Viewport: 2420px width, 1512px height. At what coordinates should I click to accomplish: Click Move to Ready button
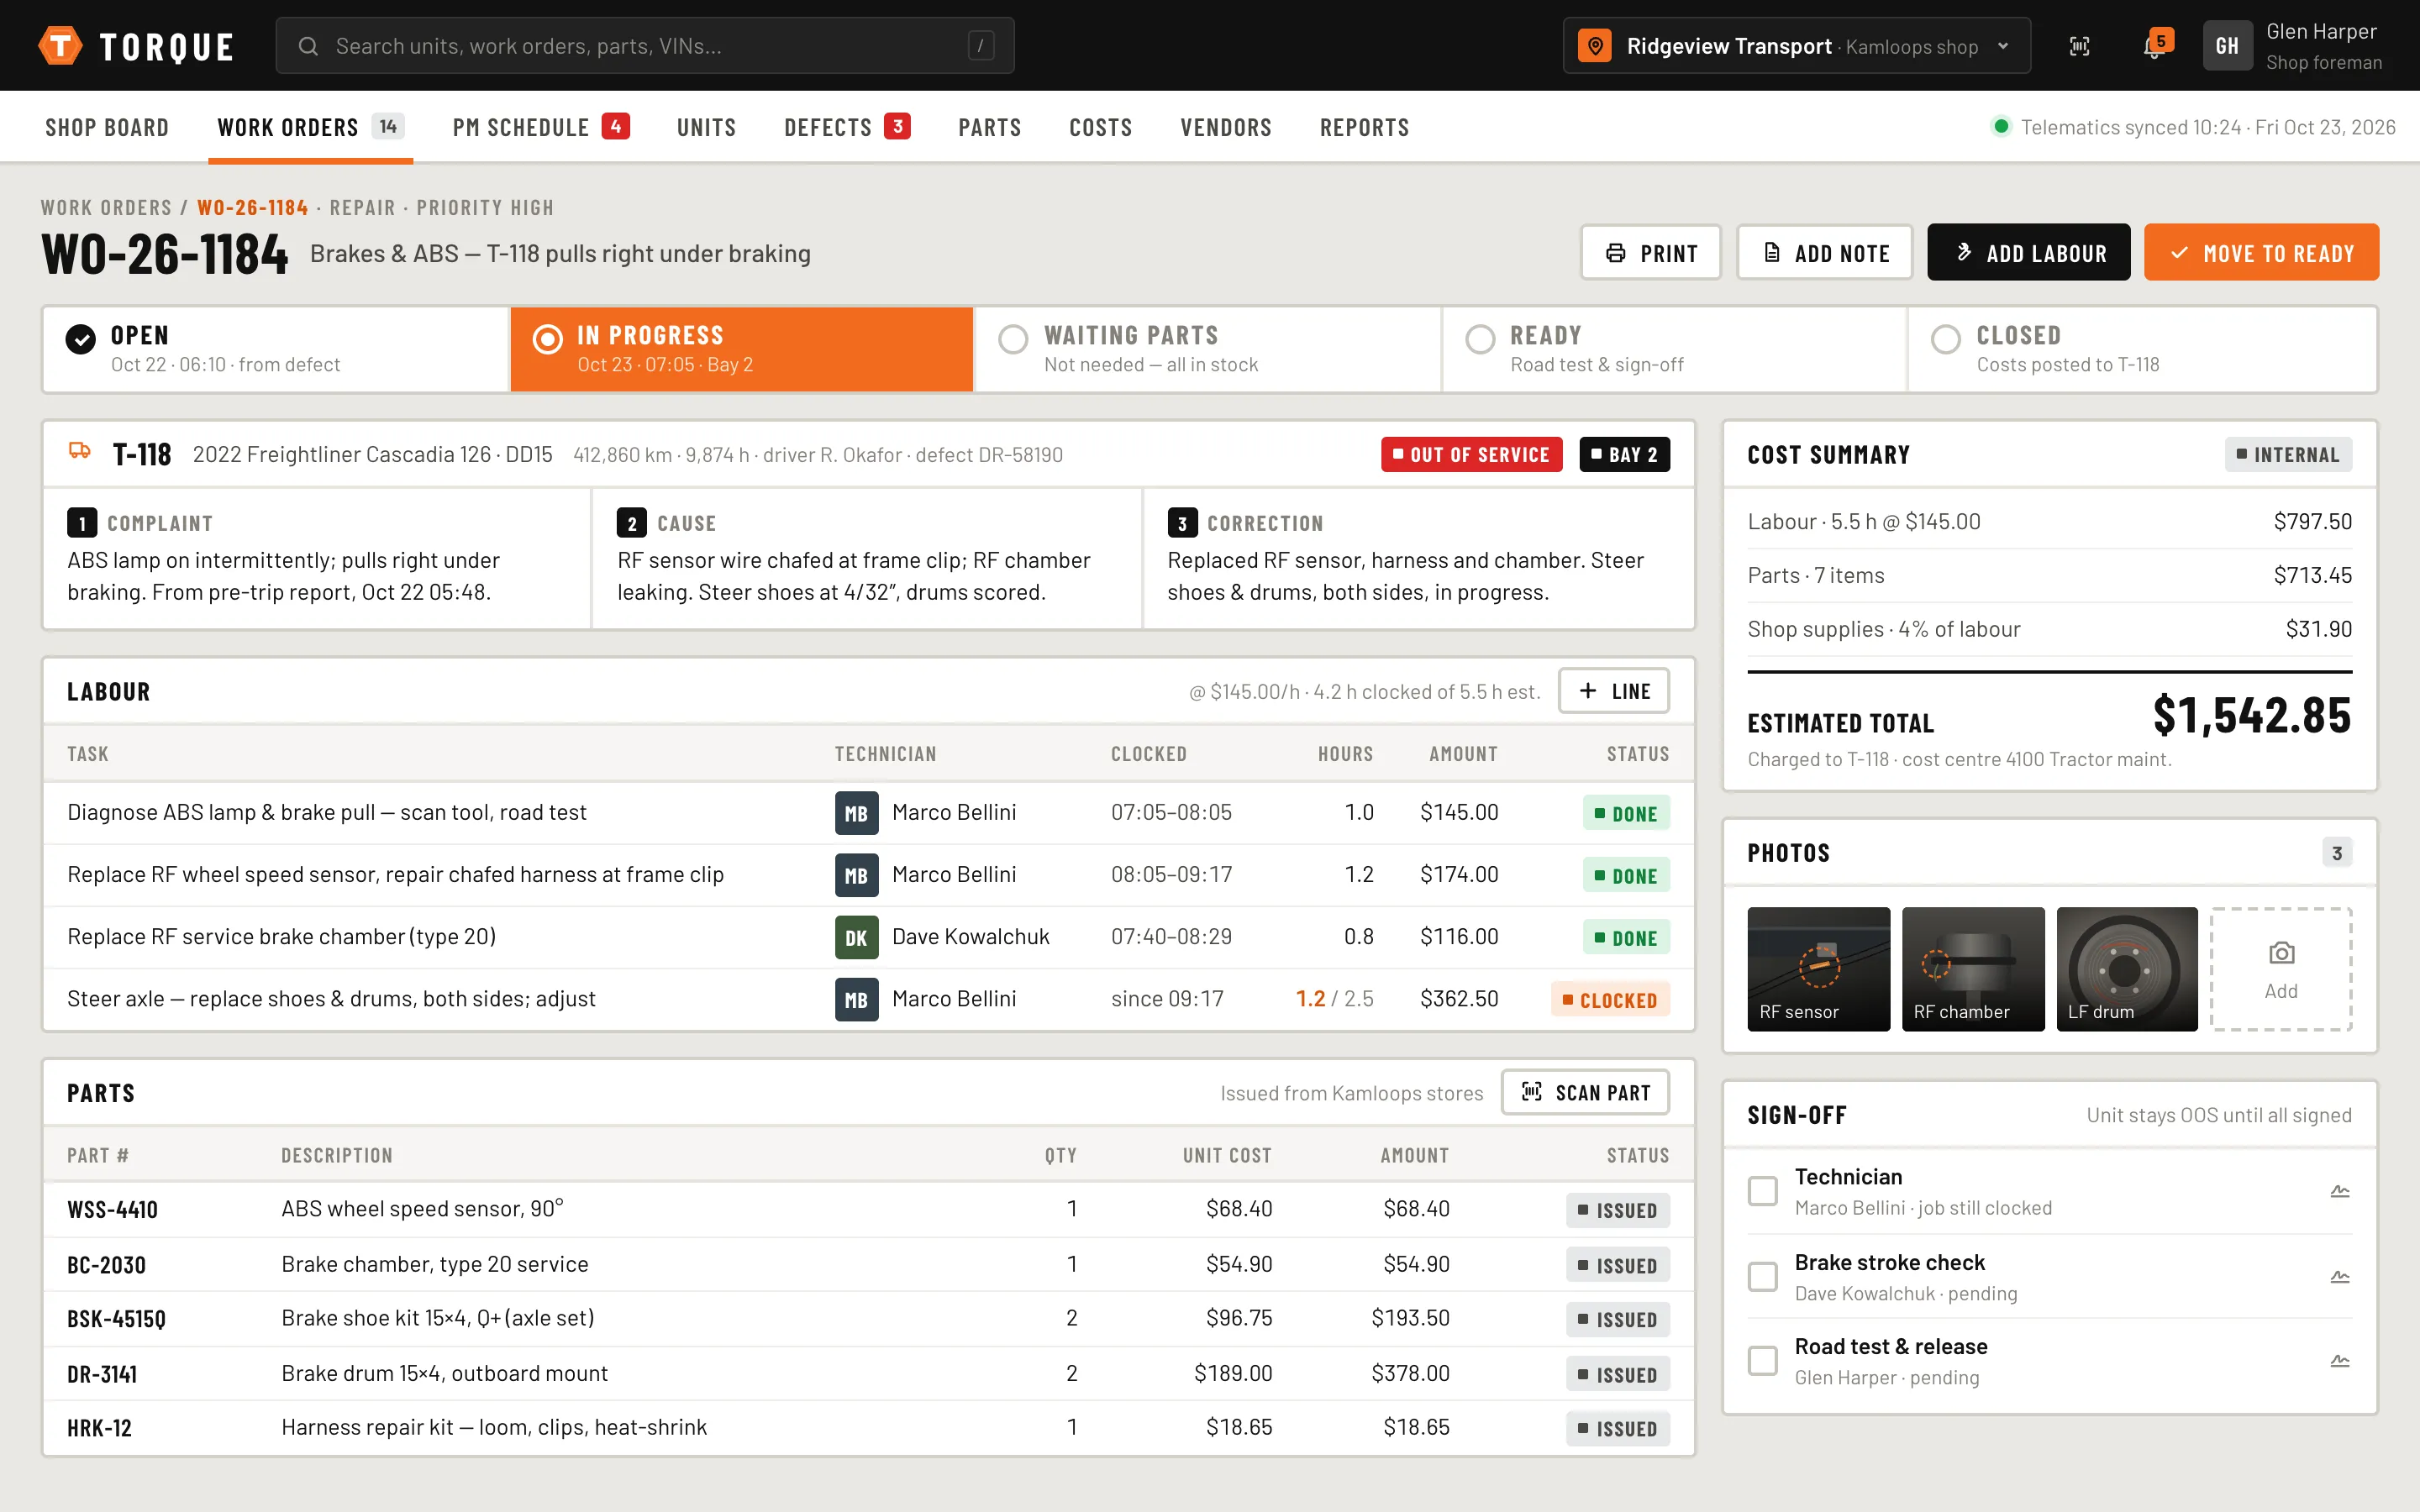[2262, 253]
